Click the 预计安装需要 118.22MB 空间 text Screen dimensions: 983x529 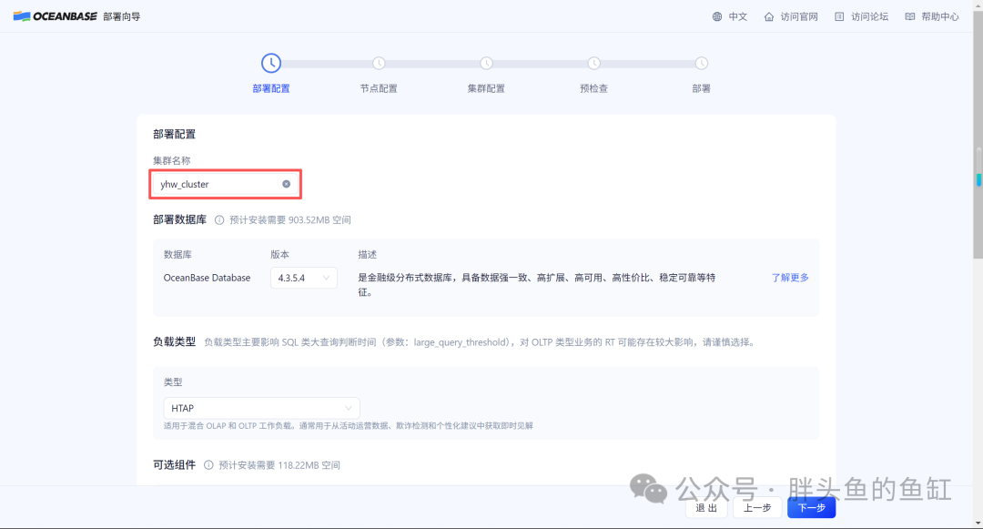[279, 465]
